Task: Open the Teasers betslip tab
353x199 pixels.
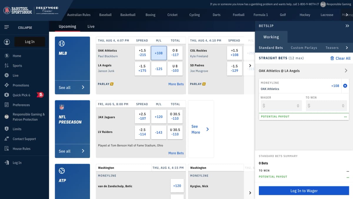Action: coord(332,48)
